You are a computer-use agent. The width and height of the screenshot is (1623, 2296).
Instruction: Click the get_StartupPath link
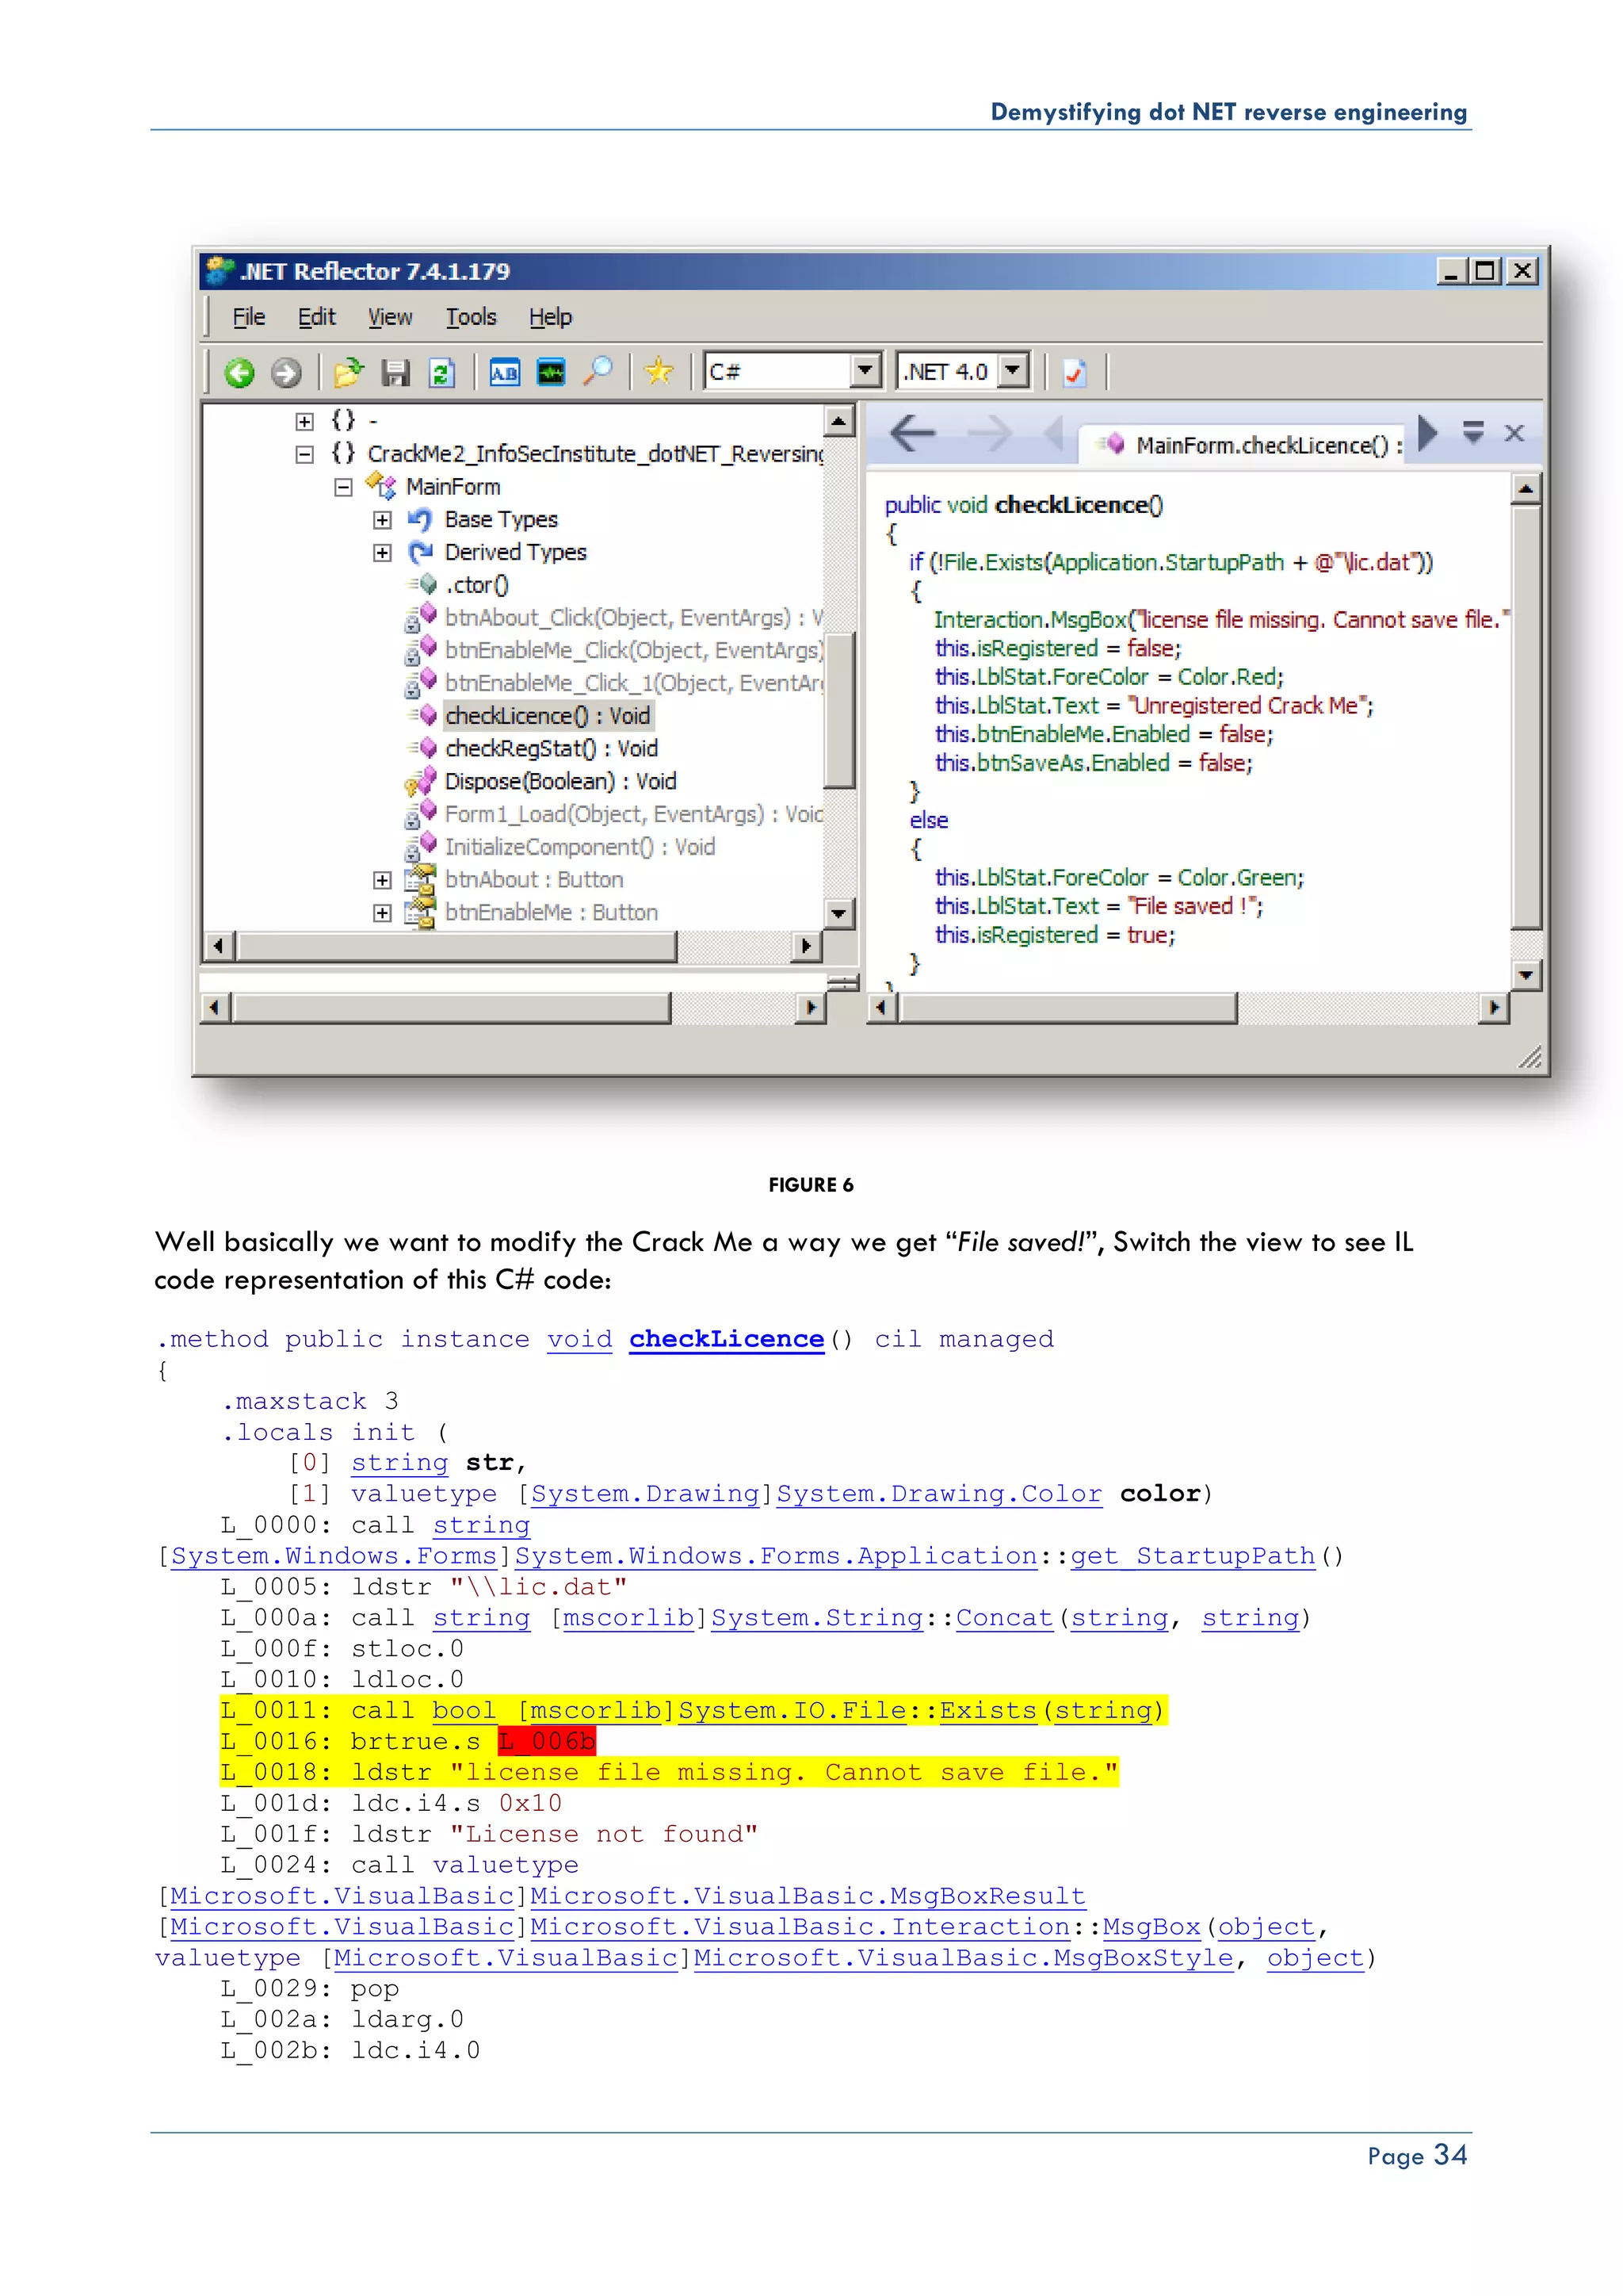pos(1192,1556)
